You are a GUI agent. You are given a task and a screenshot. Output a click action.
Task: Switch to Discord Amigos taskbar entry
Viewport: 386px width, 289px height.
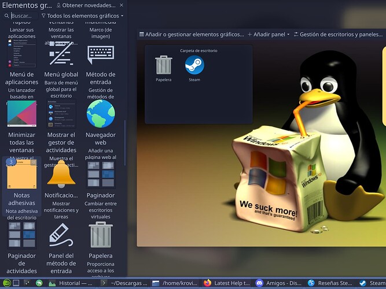point(279,283)
